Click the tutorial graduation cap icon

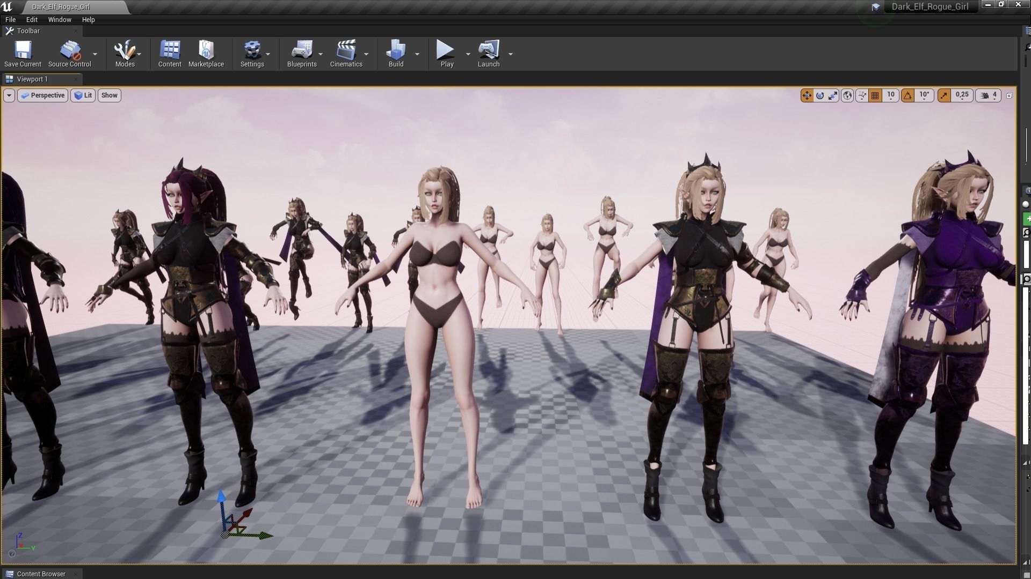pos(875,7)
